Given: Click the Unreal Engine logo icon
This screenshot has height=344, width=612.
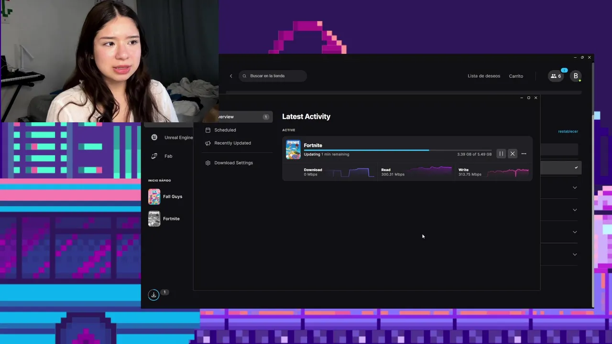Looking at the screenshot, I should (154, 137).
